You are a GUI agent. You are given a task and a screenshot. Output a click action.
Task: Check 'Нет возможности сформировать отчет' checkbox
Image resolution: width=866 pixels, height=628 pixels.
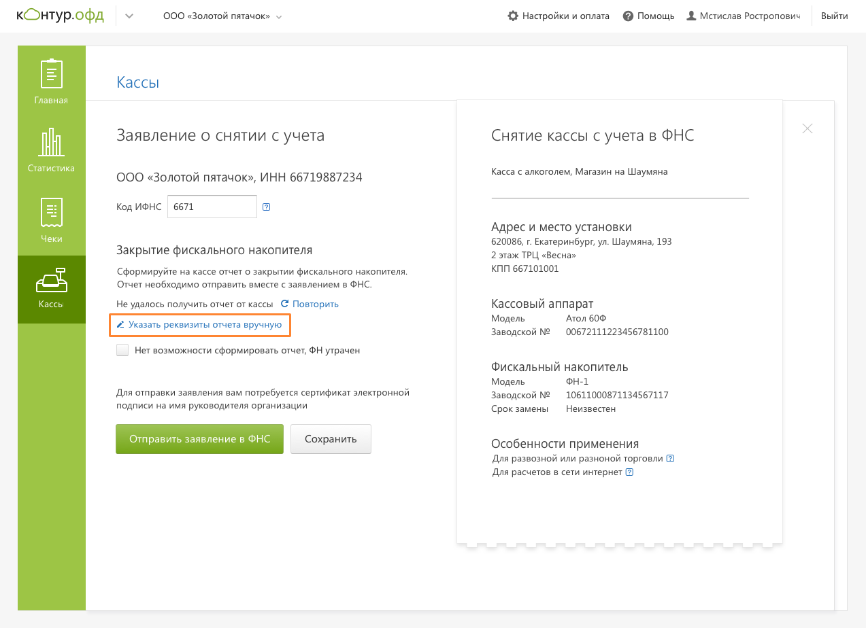pyautogui.click(x=122, y=351)
